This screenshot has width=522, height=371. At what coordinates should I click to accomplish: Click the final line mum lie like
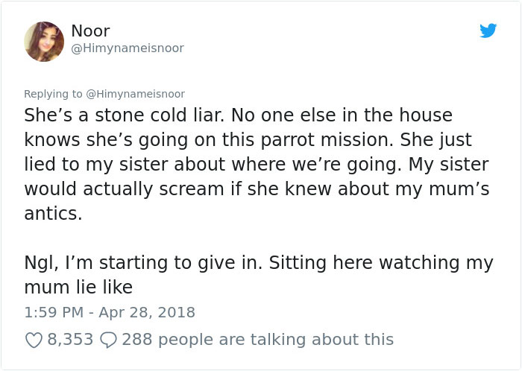(78, 288)
